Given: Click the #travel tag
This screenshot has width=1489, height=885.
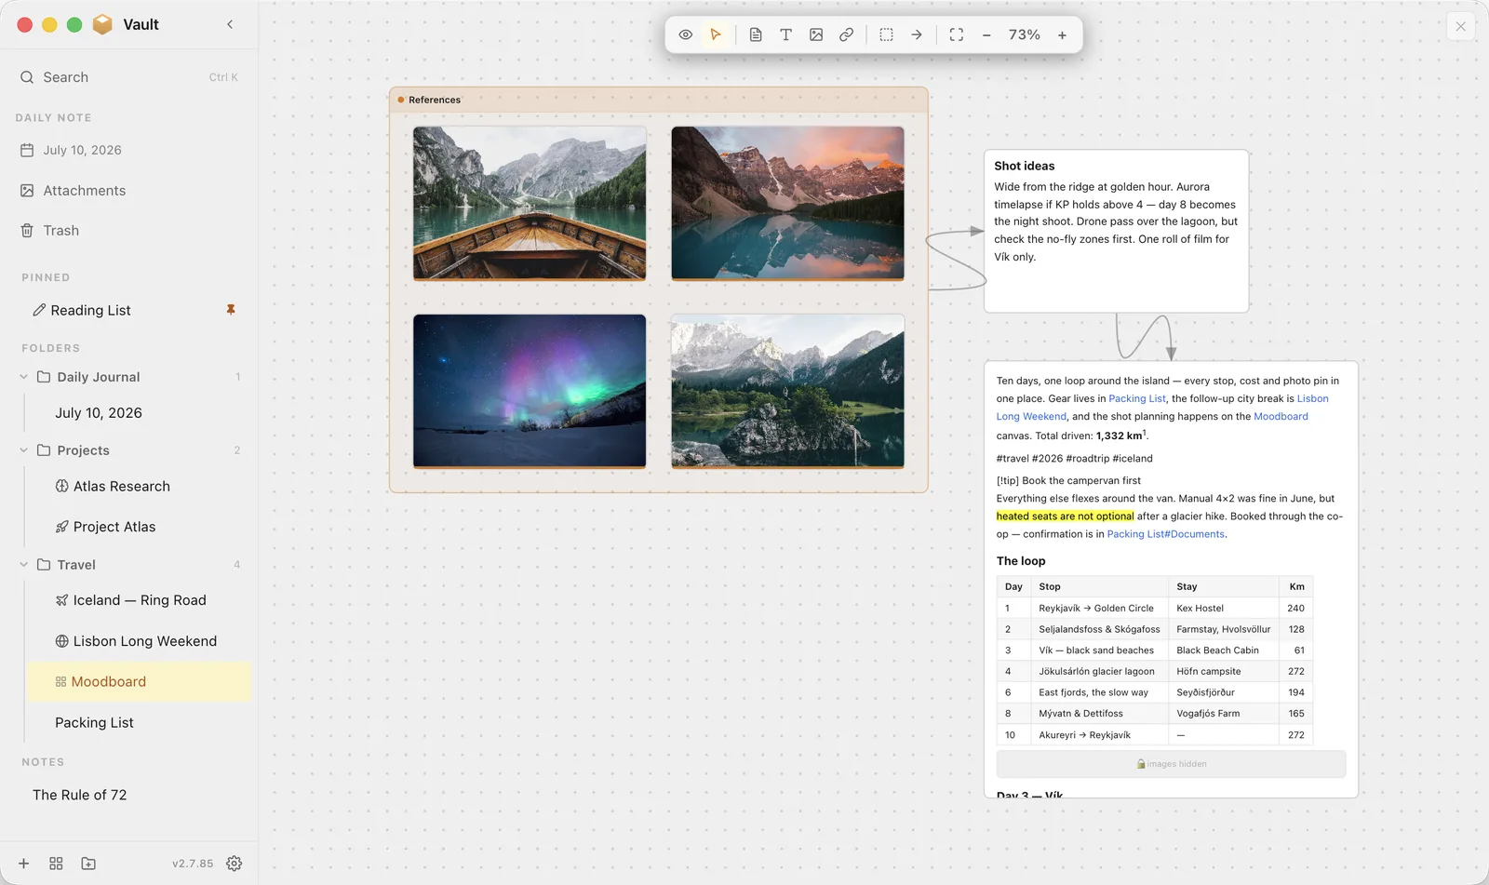Looking at the screenshot, I should [1013, 459].
